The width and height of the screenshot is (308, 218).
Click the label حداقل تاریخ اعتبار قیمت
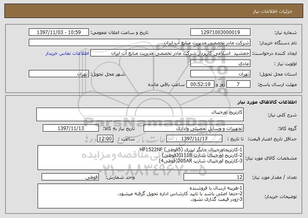(272, 139)
